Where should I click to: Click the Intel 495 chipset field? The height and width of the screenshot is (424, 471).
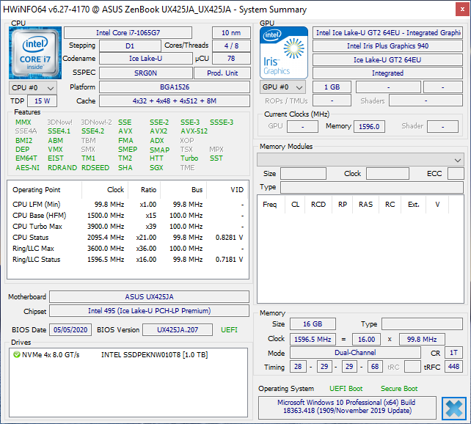(149, 311)
